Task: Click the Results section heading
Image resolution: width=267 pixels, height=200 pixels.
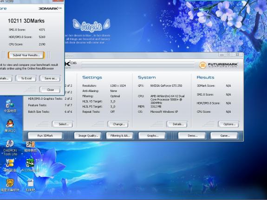Action: [x=205, y=77]
